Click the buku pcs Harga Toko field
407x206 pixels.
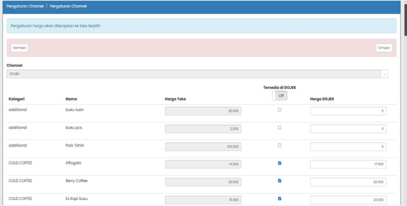(x=203, y=129)
